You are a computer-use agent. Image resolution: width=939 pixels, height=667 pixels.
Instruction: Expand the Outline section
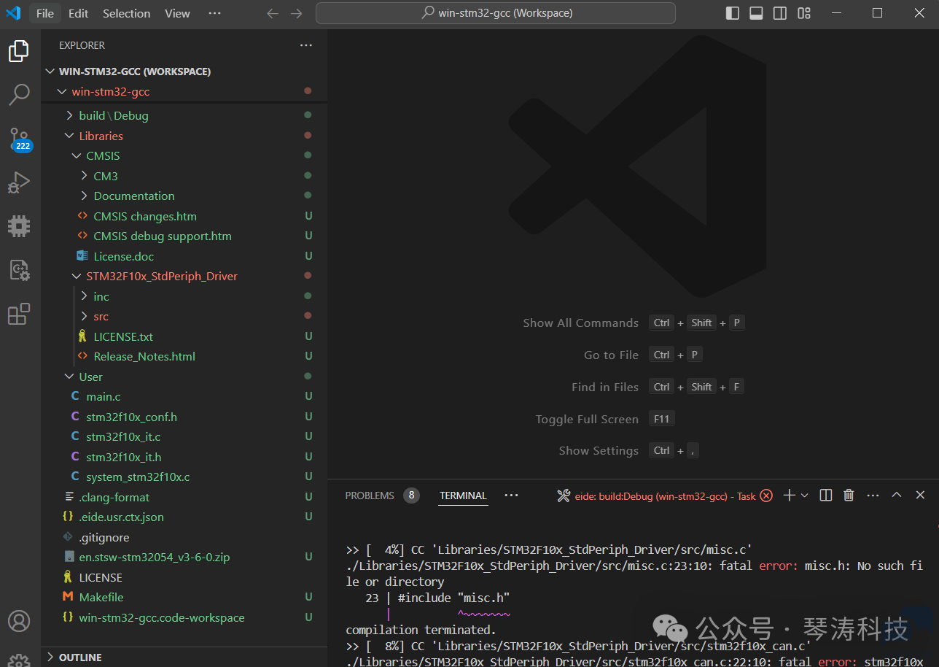184,658
